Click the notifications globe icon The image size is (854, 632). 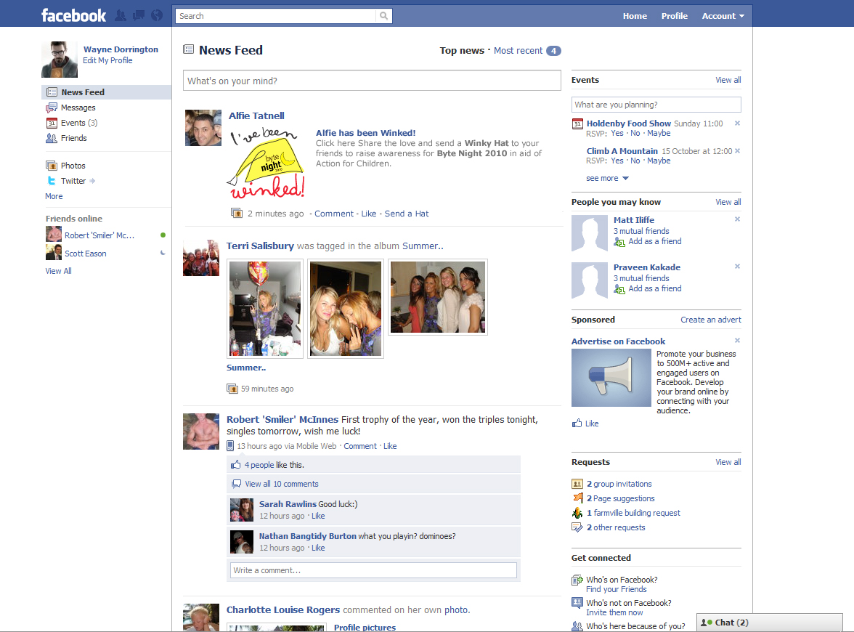[x=156, y=14]
